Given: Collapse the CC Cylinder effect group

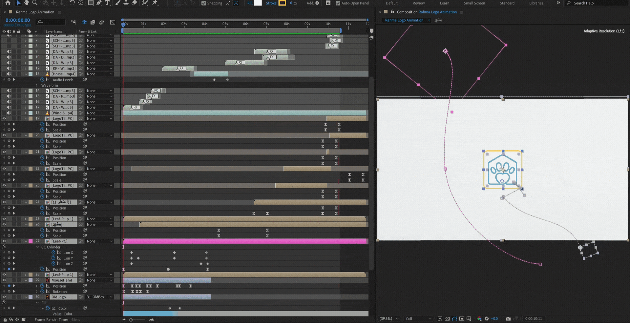Looking at the screenshot, I should click(37, 247).
